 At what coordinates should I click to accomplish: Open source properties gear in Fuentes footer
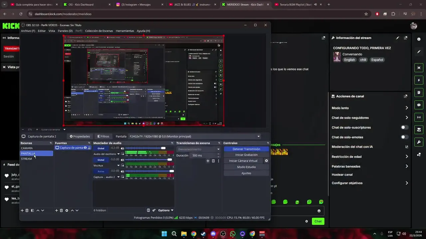click(x=67, y=210)
